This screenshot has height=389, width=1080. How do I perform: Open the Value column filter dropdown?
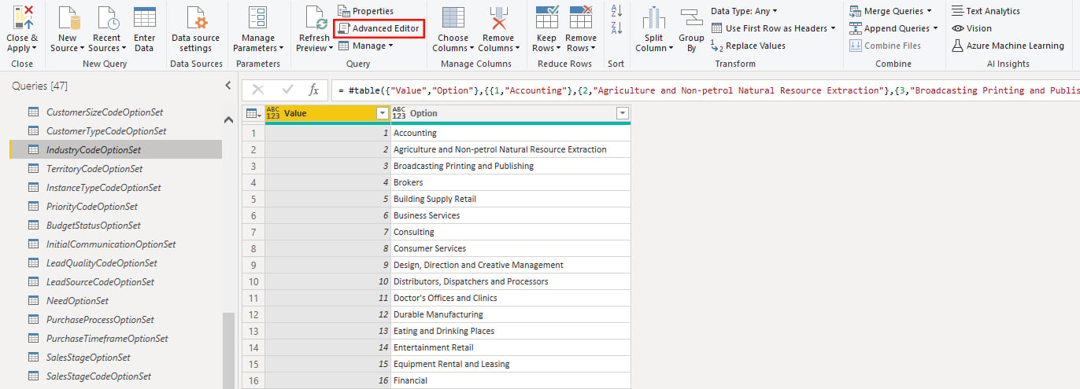pyautogui.click(x=383, y=113)
